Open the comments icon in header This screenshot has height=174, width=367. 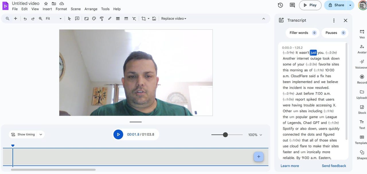click(x=292, y=5)
